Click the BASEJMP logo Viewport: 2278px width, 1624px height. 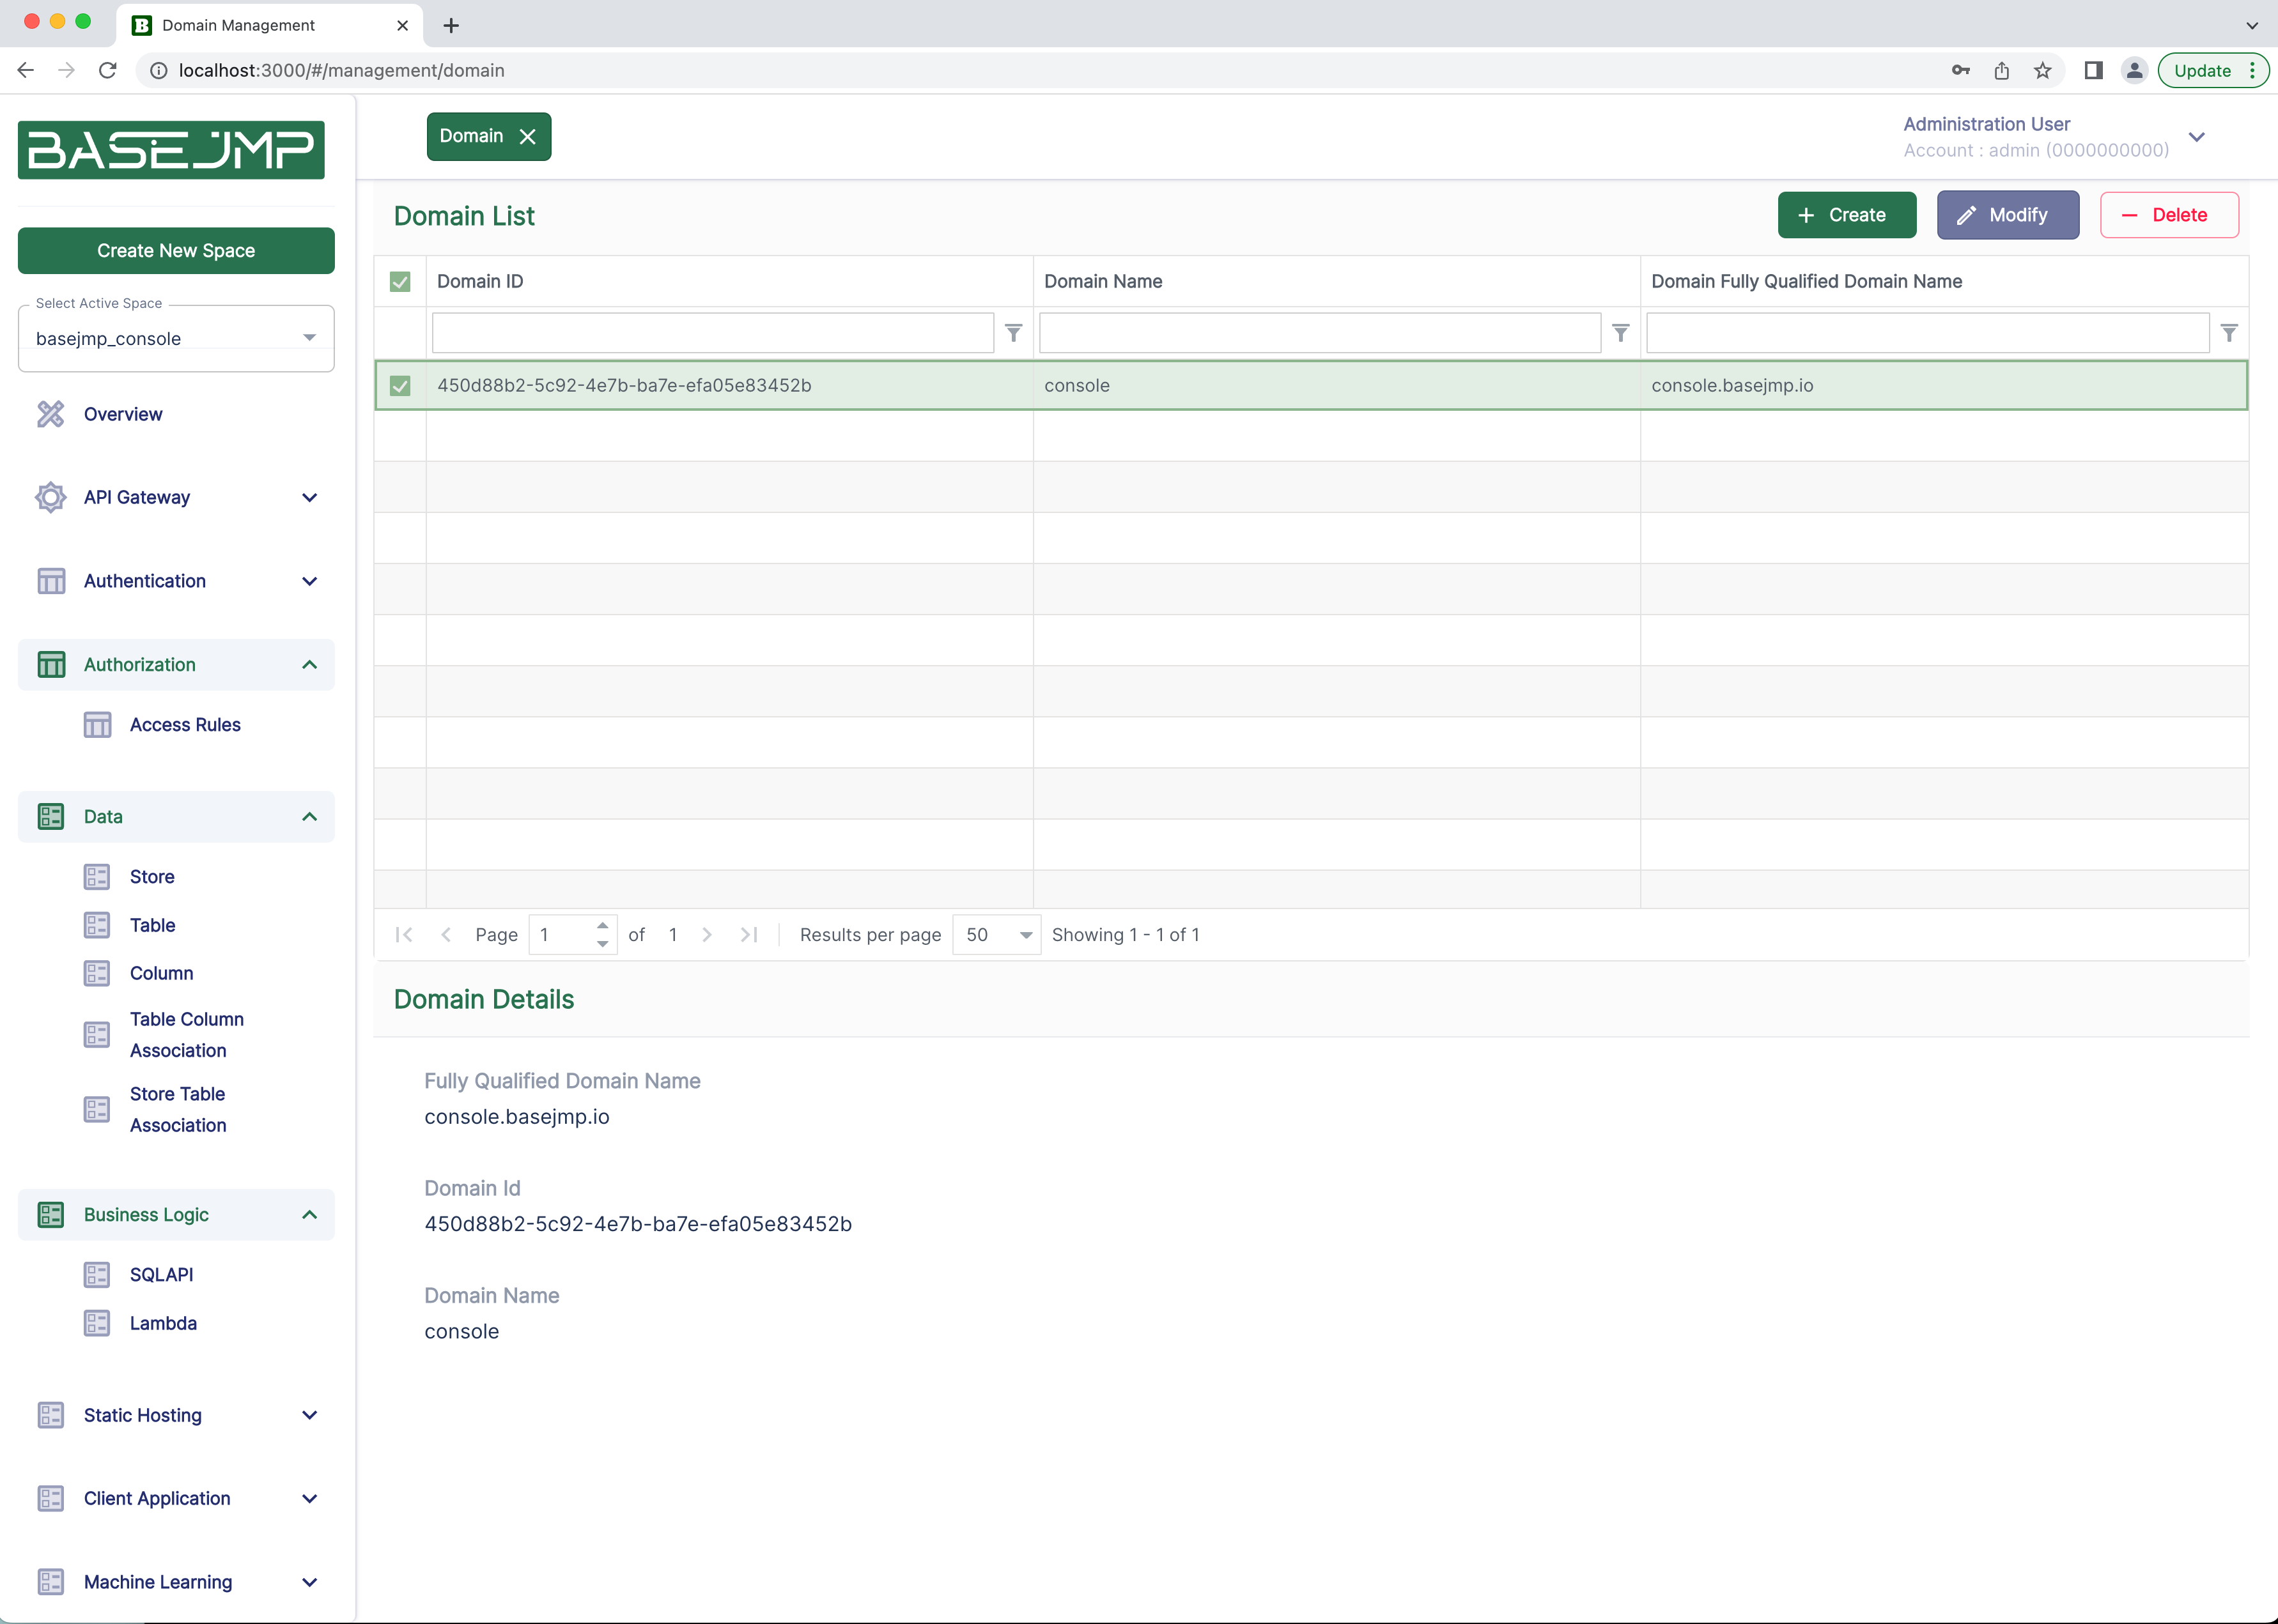(x=171, y=150)
